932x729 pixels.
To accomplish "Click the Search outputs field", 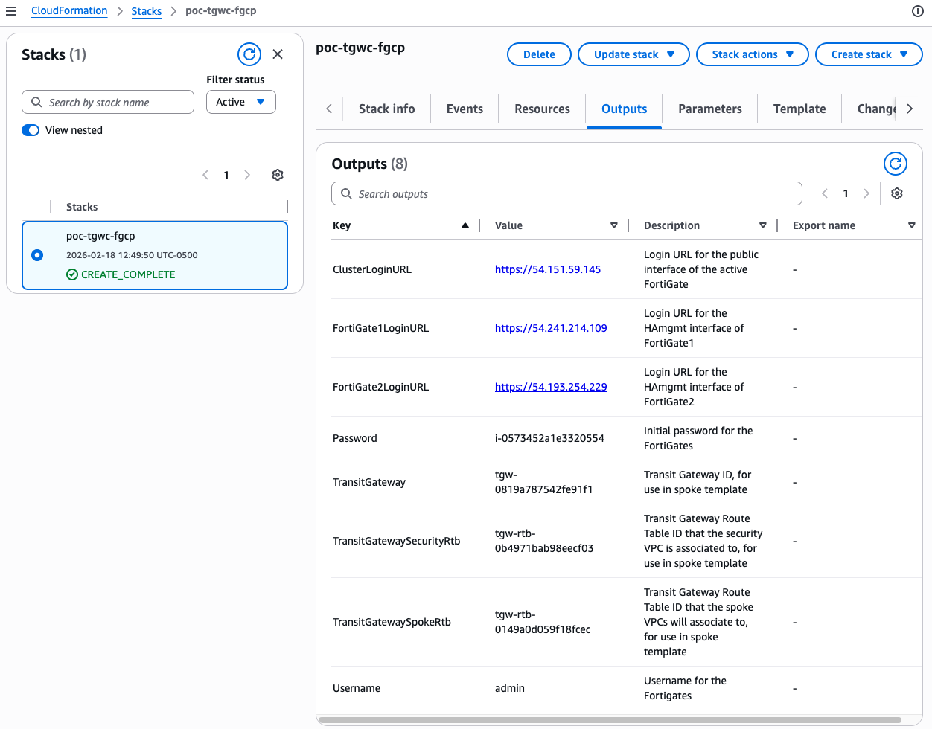I will 566,193.
